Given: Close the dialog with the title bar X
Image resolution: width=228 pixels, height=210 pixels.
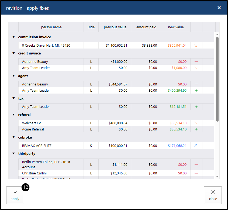Looking at the screenshot, I should [x=219, y=8].
